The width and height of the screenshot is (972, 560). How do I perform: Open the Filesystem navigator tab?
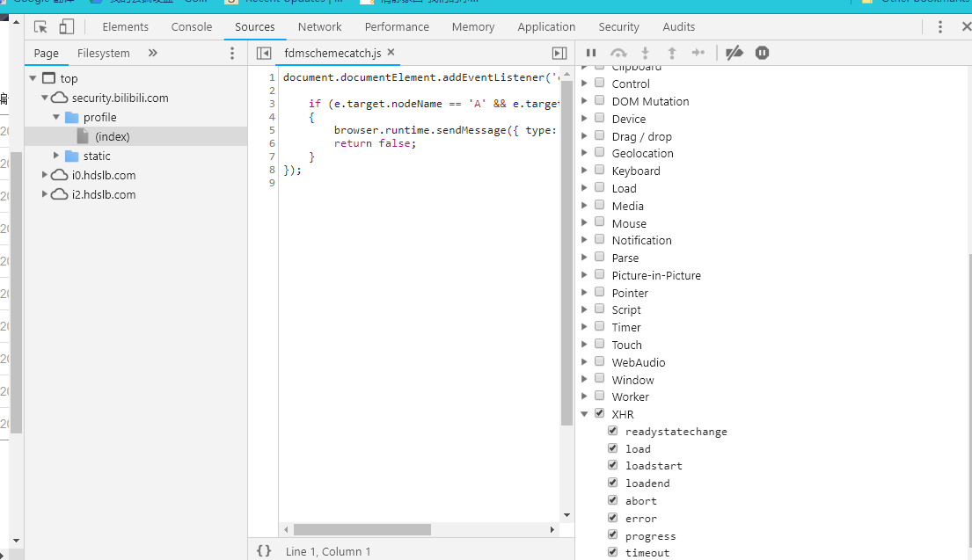click(x=103, y=54)
